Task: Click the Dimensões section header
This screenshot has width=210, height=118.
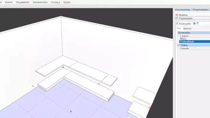Action: 184,33
